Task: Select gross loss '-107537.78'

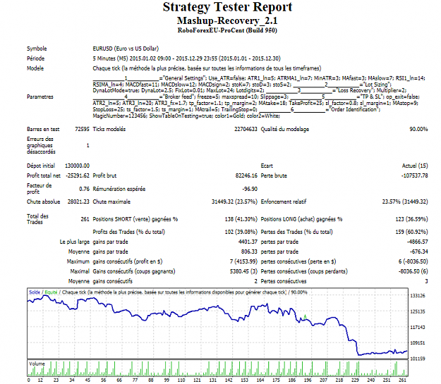Action: (x=415, y=175)
